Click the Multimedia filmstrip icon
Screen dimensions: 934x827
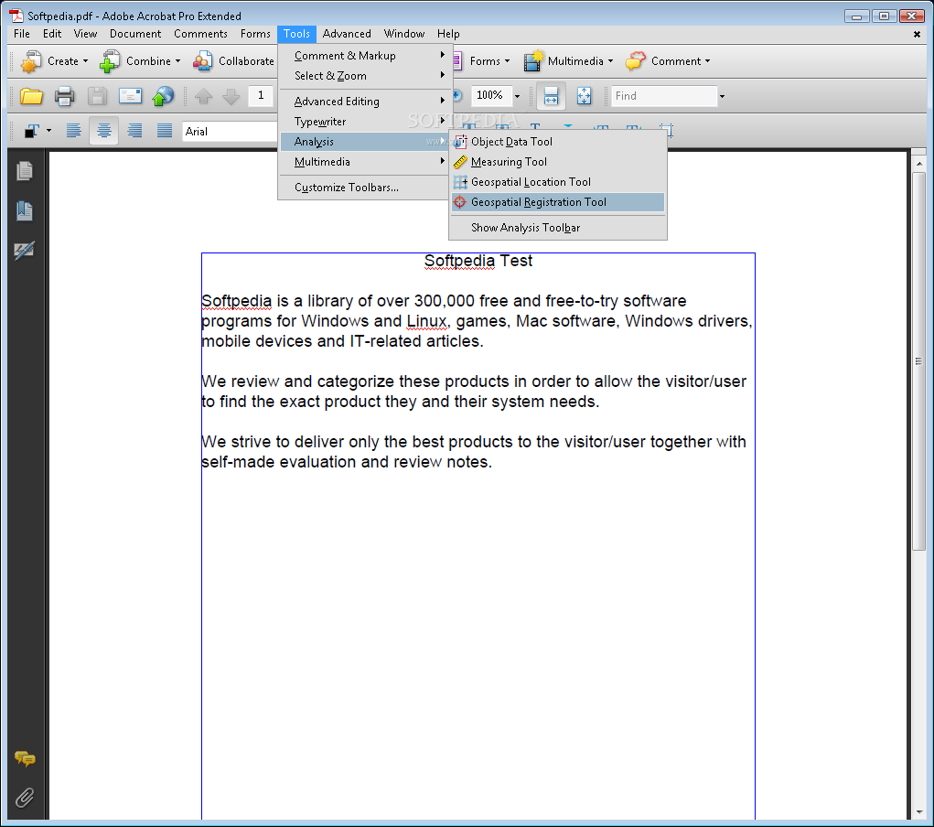click(533, 61)
